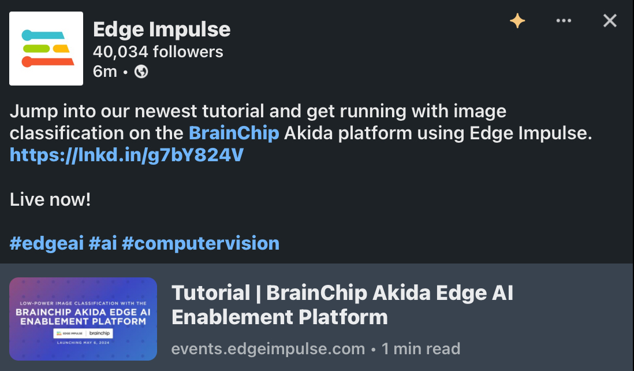
Task: Click the 1 min read label
Action: click(x=421, y=348)
